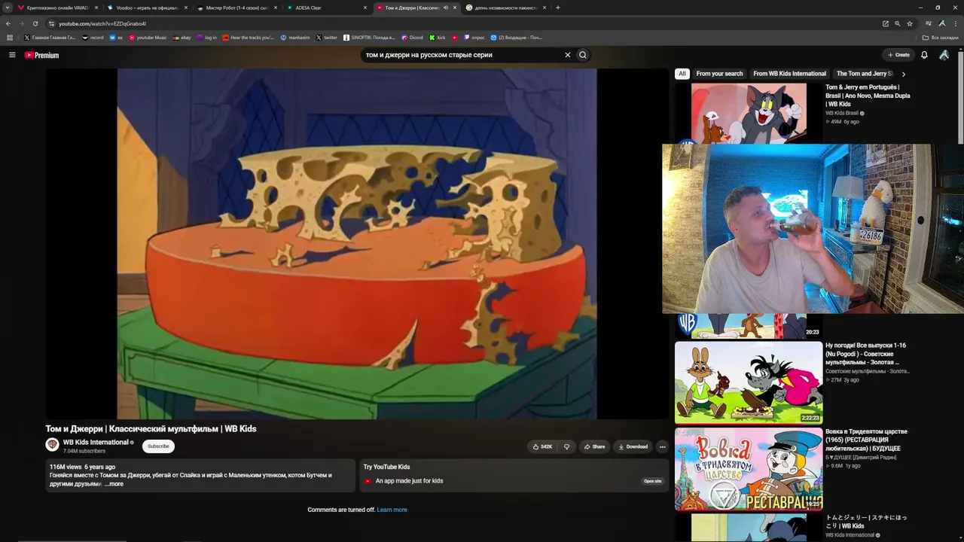Open the YouTube account avatar menu
The image size is (964, 542).
[x=944, y=55]
